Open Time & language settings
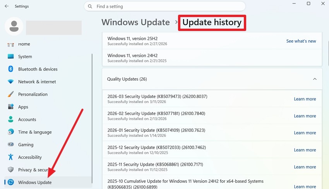This screenshot has height=189, width=329. point(35,132)
